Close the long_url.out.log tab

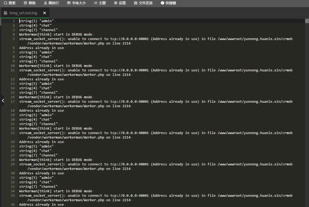coord(44,13)
